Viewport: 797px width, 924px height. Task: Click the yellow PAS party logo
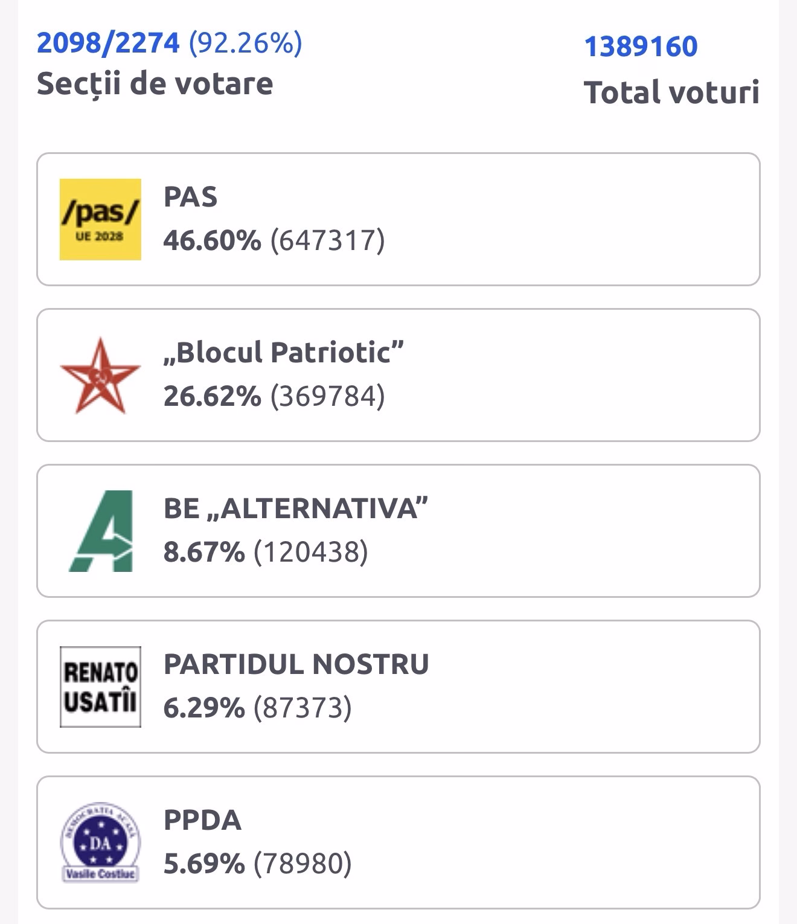click(100, 219)
